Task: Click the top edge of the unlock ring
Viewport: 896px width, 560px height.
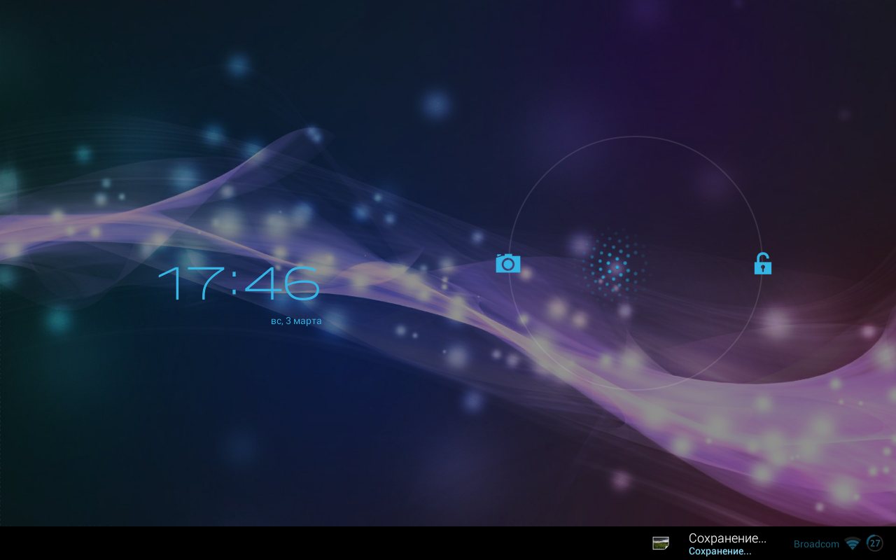Action: (x=635, y=136)
